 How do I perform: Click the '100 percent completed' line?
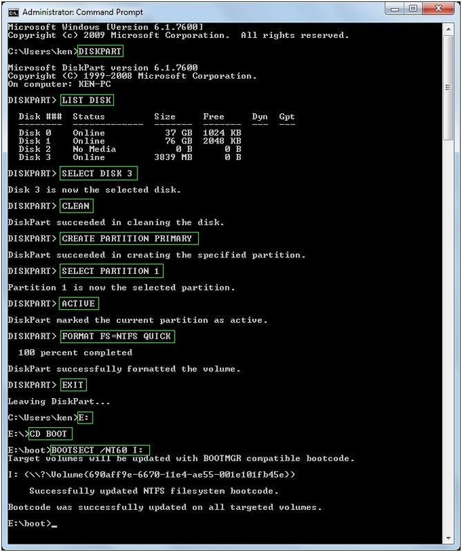(x=75, y=353)
